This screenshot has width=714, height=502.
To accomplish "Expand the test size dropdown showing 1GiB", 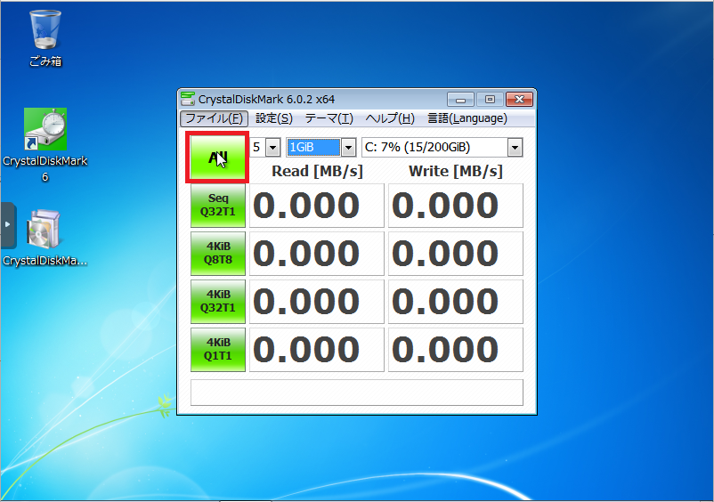I will tap(348, 148).
